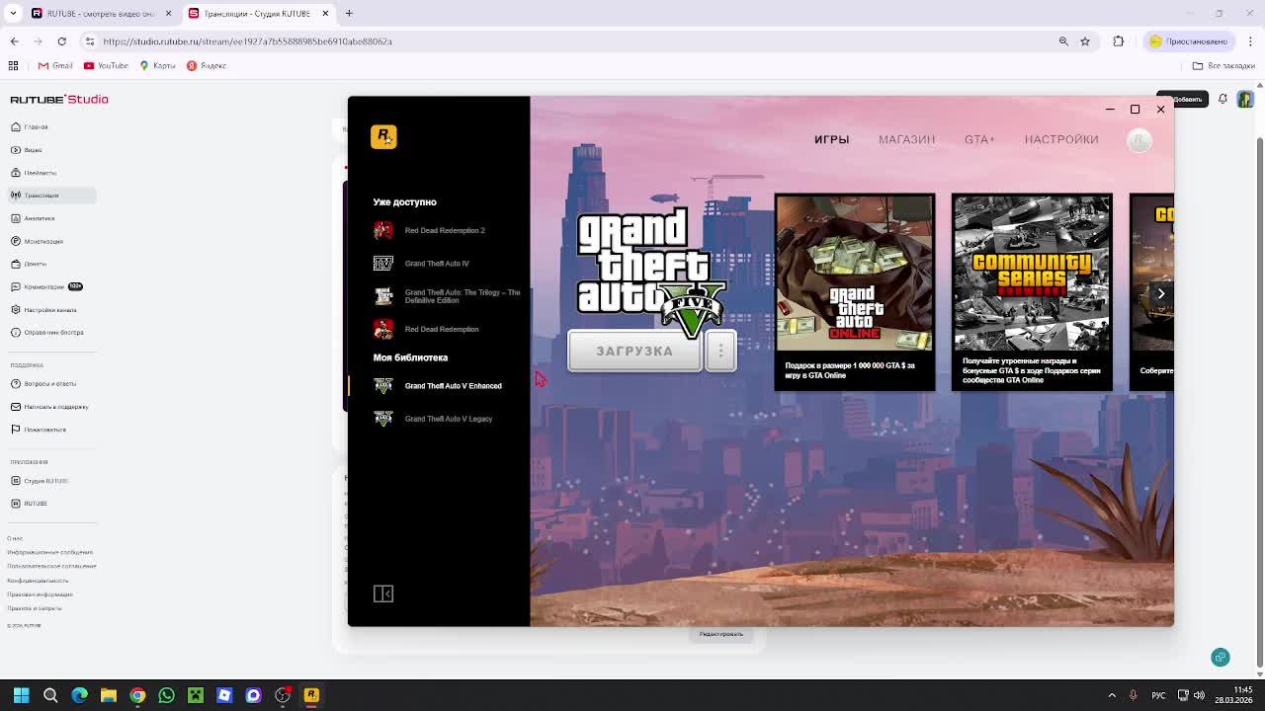Close the Трансляции browser tab
The image size is (1265, 711).
pyautogui.click(x=325, y=13)
